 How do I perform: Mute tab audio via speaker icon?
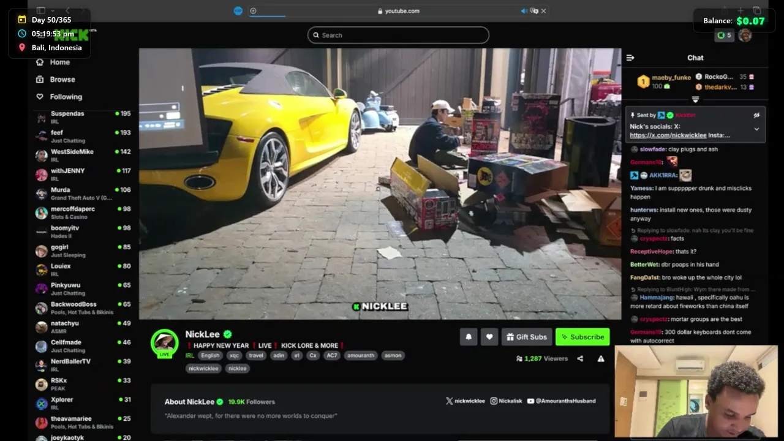coord(524,10)
